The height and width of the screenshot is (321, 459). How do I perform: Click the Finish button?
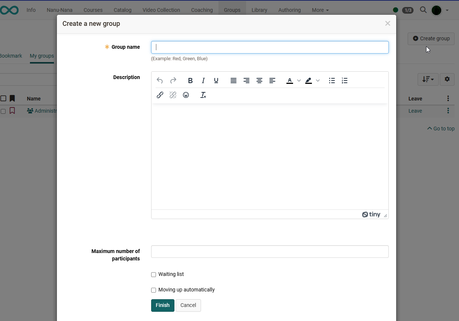click(x=163, y=305)
